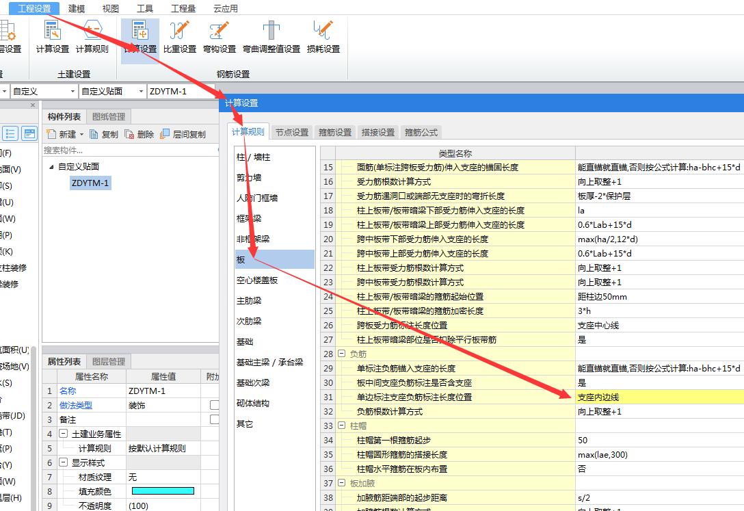Toggle checkbox in 备注 row
The width and height of the screenshot is (744, 511).
click(x=215, y=419)
